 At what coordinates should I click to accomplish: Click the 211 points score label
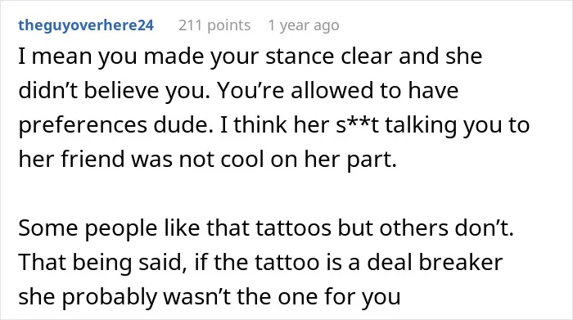214,25
